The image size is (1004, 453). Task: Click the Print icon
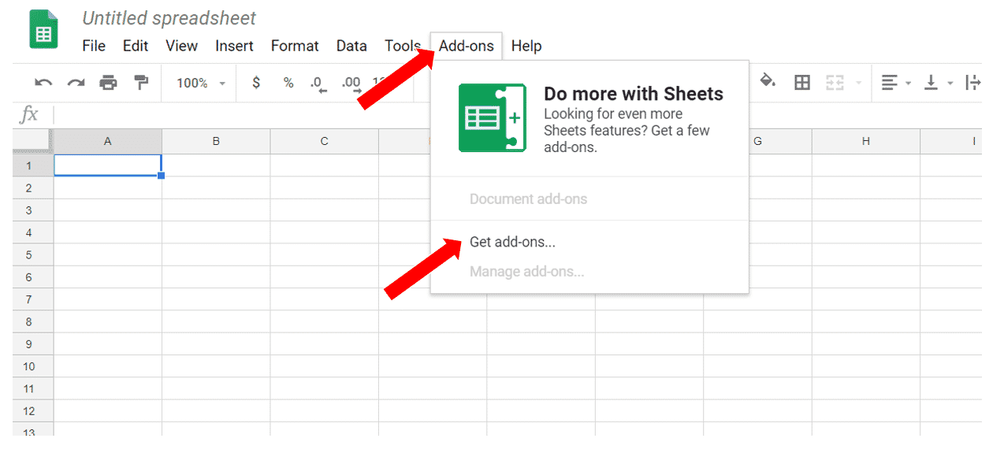click(x=109, y=83)
